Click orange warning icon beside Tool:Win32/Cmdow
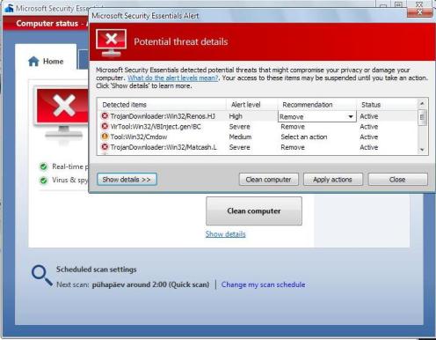Screen dimensions: 436x340 (105, 137)
